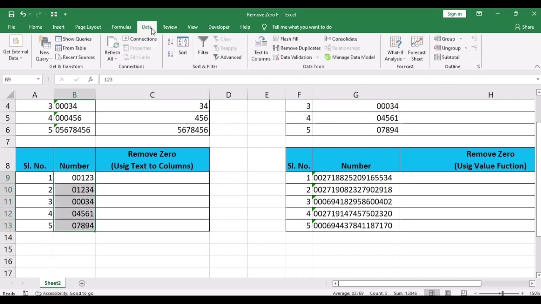
Task: Click From Table
Action: tap(71, 48)
